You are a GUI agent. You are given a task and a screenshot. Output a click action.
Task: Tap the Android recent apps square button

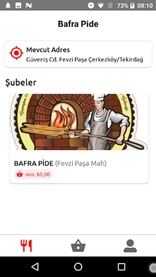pyautogui.click(x=121, y=267)
